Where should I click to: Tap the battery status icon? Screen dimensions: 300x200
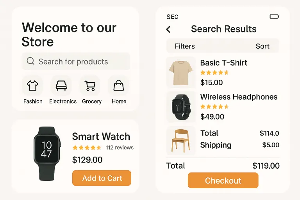274,16
